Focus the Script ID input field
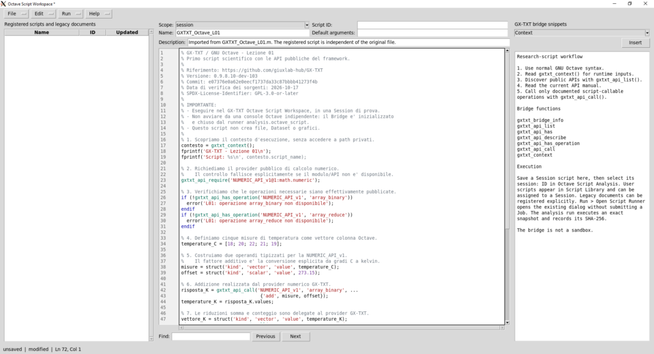The height and width of the screenshot is (354, 654). (432, 25)
